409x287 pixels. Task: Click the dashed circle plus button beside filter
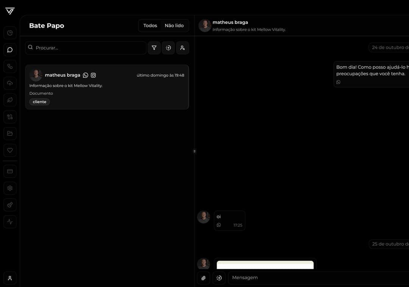coord(169,48)
